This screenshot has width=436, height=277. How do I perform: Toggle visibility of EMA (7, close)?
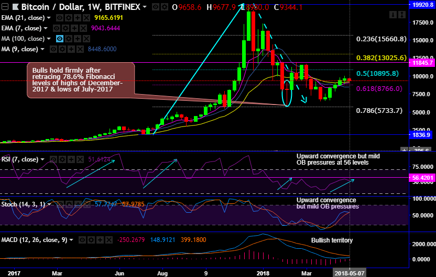pyautogui.click(x=57, y=28)
